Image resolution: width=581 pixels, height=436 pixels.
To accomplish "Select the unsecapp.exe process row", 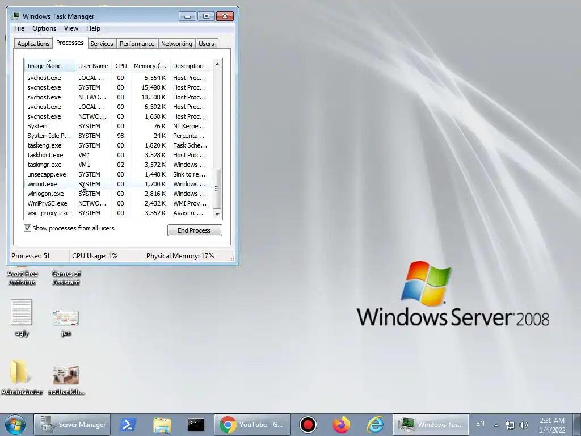I will pos(118,174).
